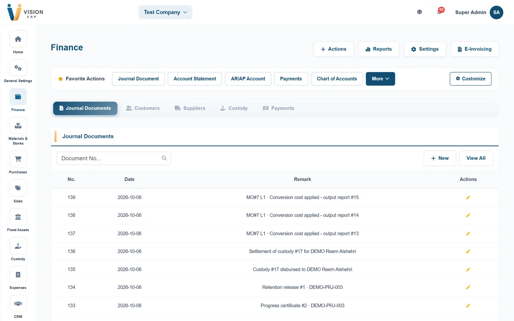This screenshot has height=321, width=514.
Task: Open the Home sidebar icon
Action: 18,39
